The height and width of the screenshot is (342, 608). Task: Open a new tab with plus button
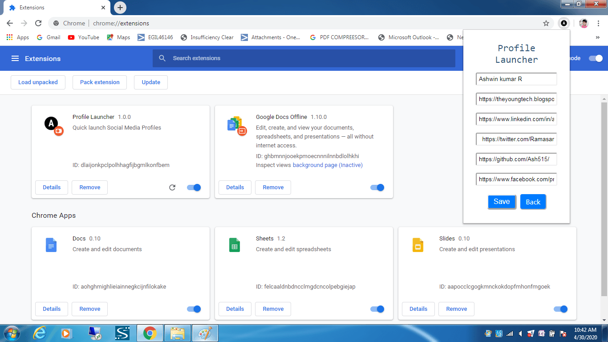[x=120, y=8]
